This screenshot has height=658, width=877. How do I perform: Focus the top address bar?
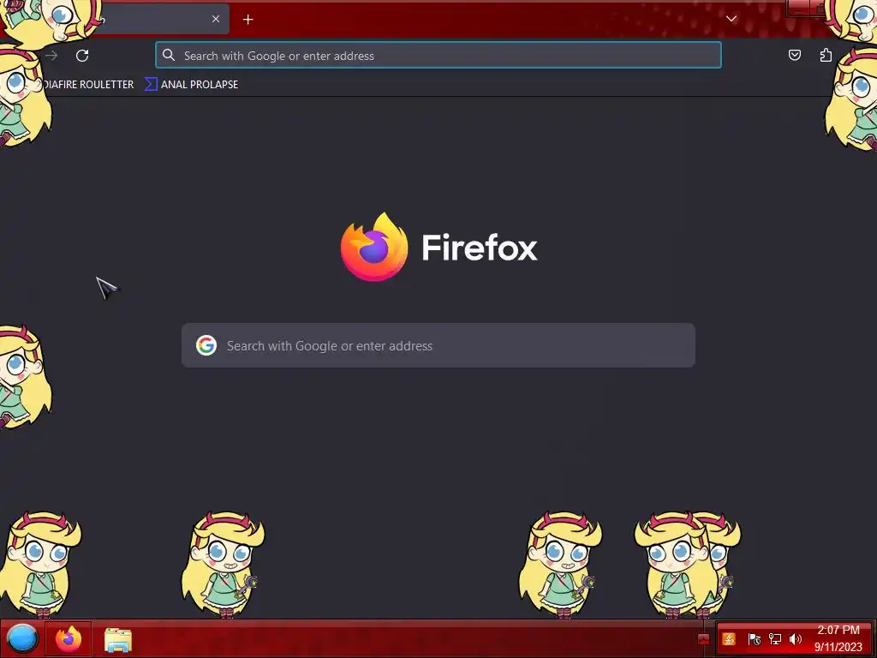(x=438, y=56)
